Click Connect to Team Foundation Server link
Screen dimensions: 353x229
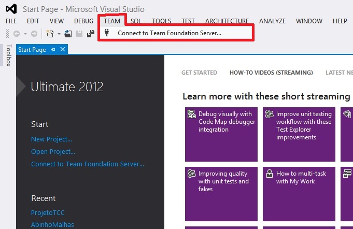click(x=88, y=164)
